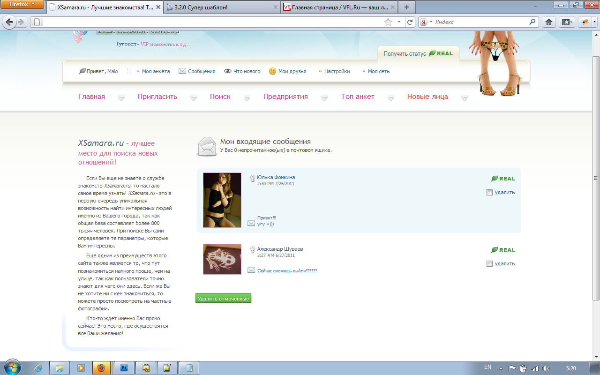600x375 pixels.
Task: Switch to the 3.2.0 Супер шаблон tab
Action: (x=222, y=7)
